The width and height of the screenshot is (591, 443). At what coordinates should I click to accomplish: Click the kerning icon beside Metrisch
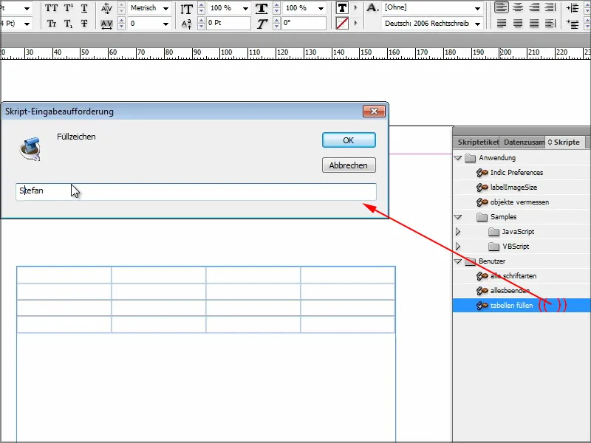click(106, 8)
